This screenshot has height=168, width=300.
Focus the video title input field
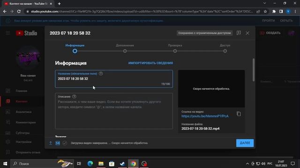click(114, 79)
